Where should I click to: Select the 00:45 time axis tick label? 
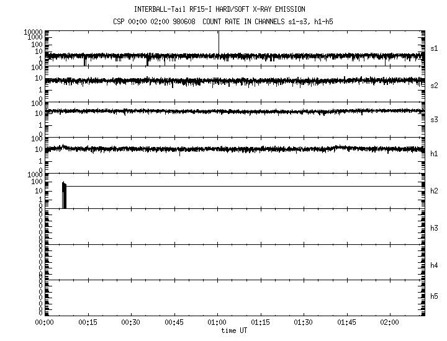[x=174, y=323]
